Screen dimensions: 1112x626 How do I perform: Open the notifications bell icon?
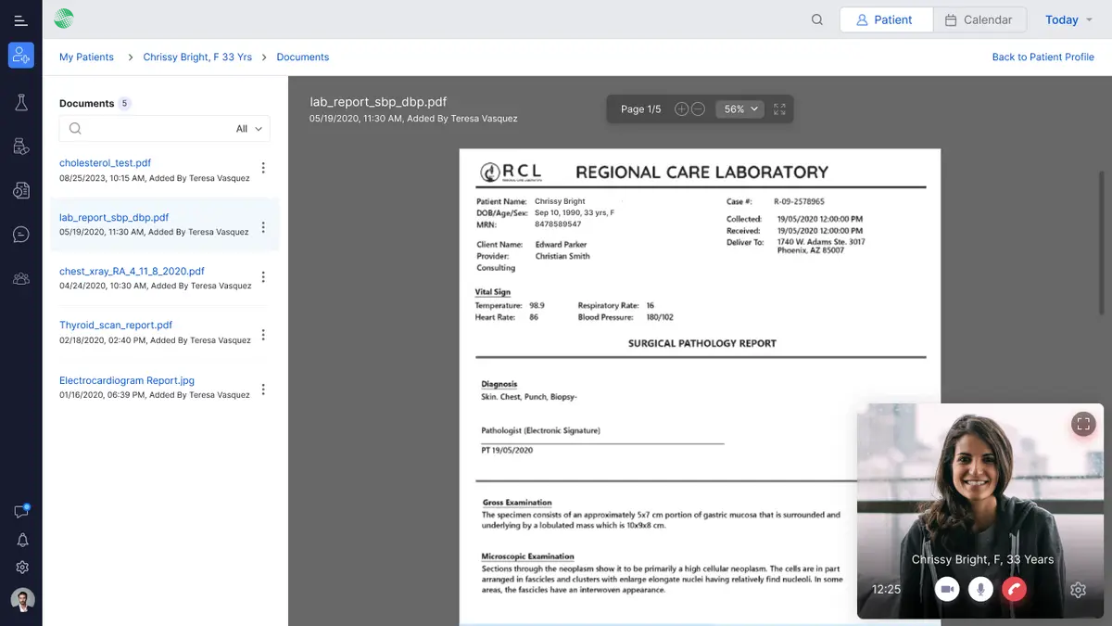point(22,541)
